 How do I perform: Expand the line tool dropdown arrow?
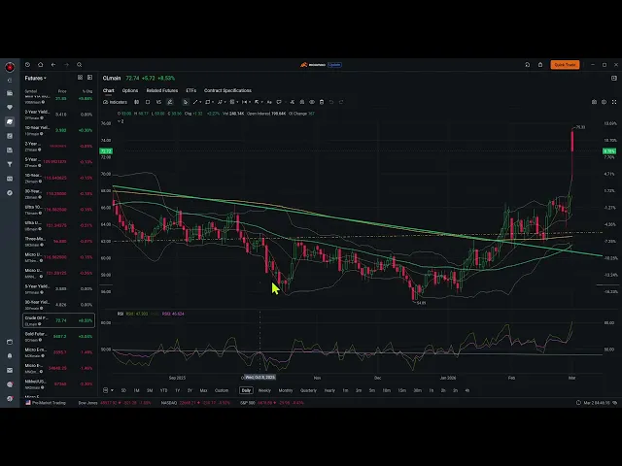(x=200, y=102)
